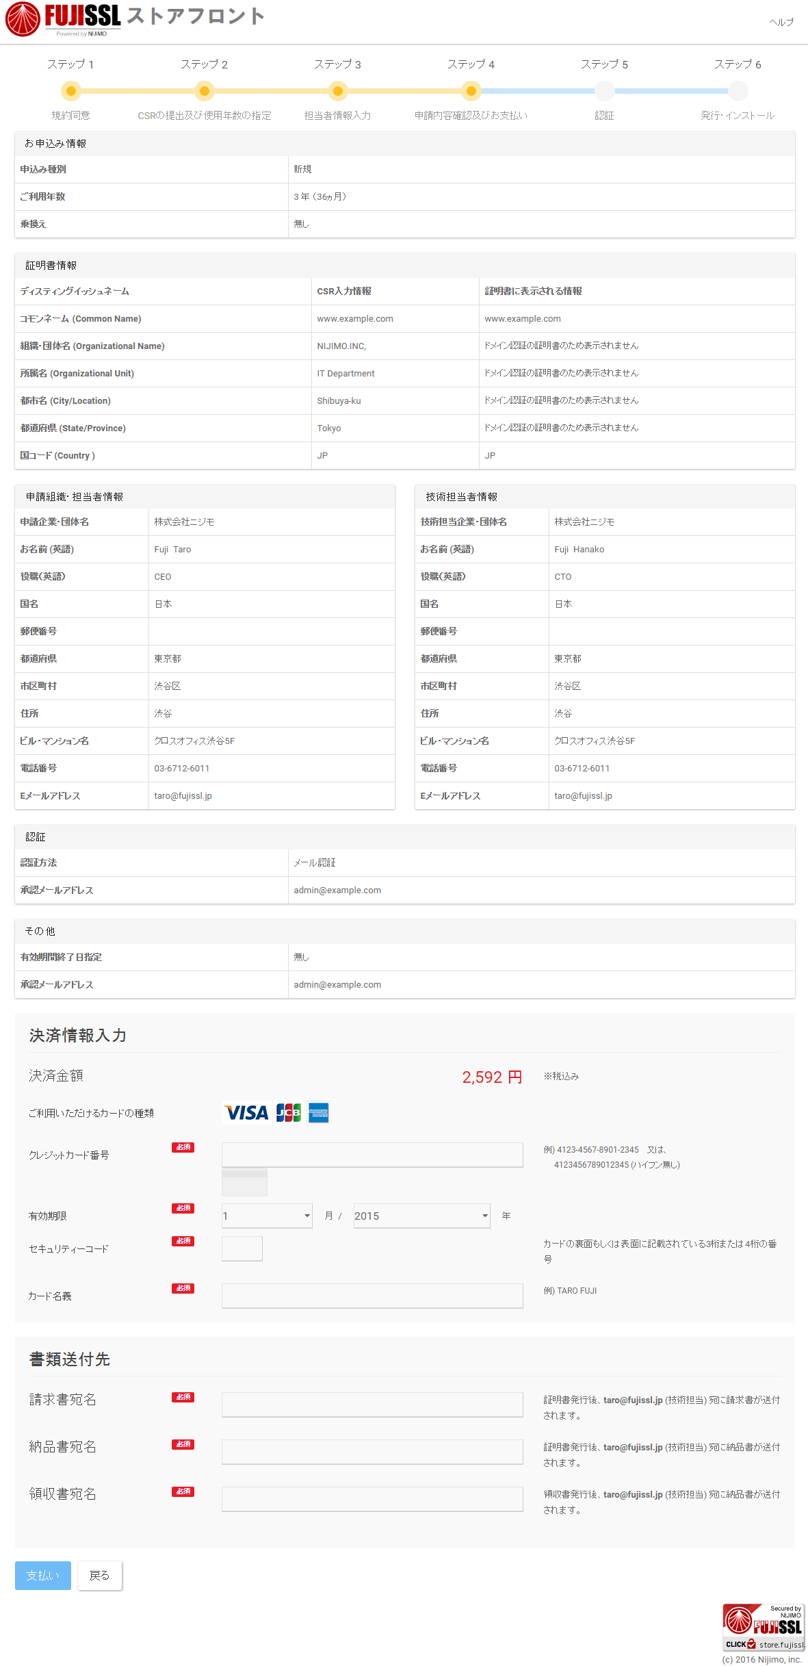Focus the クレジットカード番号 input field
Screen dimensions: 808x1666
click(x=372, y=1155)
